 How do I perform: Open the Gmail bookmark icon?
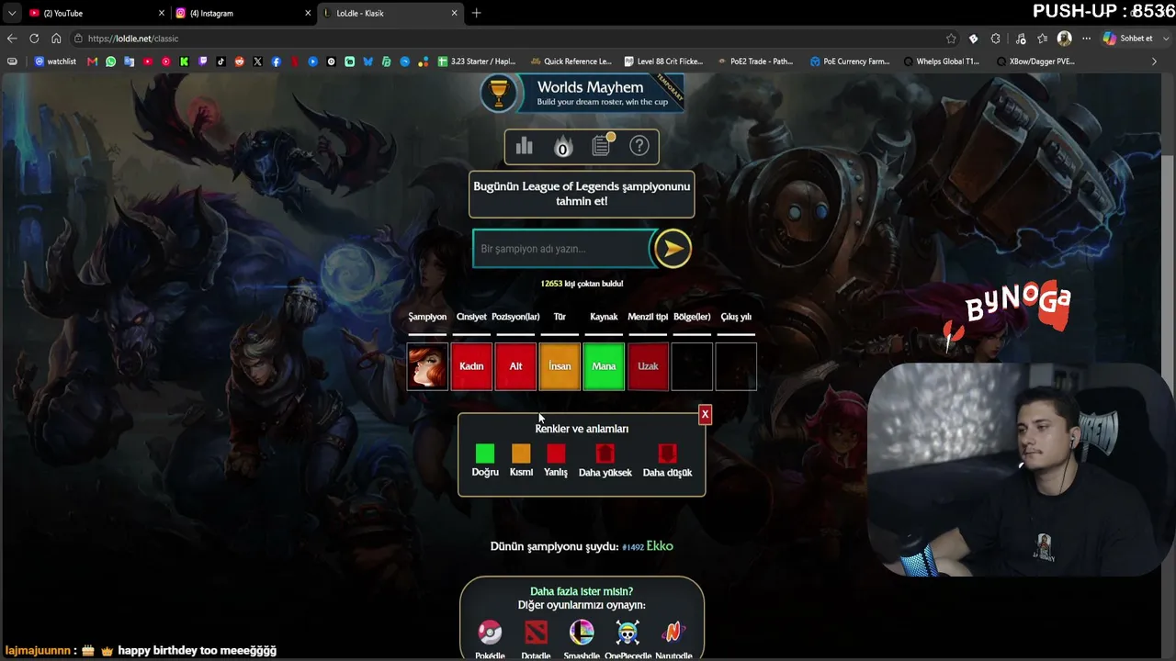(x=92, y=62)
